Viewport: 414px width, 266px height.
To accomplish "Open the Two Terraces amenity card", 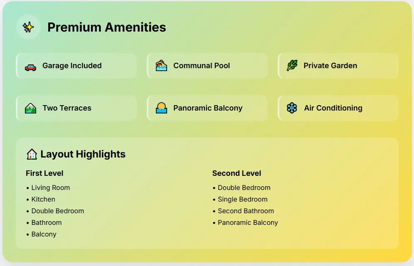I will click(76, 108).
